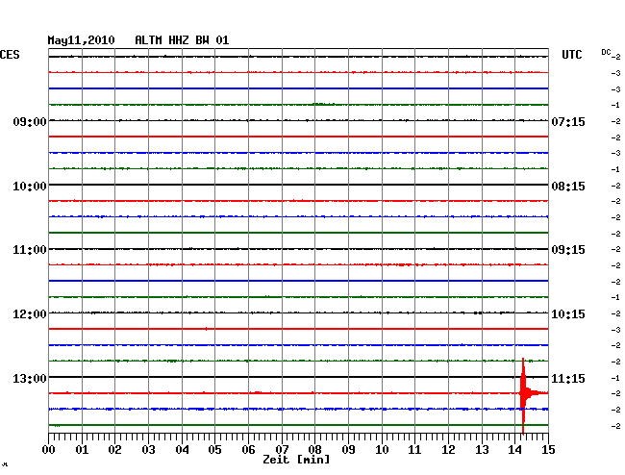Click the 12 minute axis label
The image size is (625, 475).
[448, 450]
